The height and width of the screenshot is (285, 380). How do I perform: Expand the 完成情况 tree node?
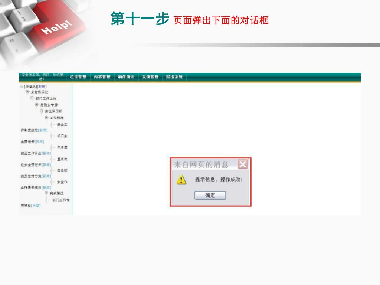click(x=46, y=193)
